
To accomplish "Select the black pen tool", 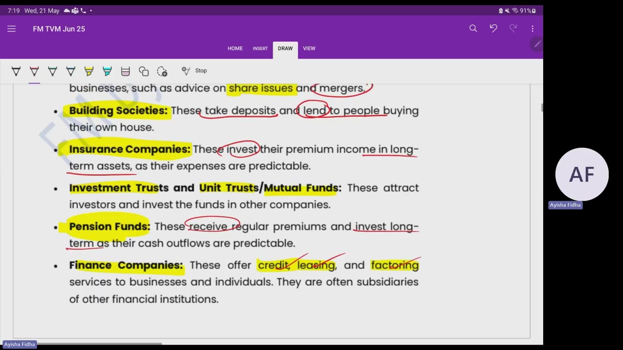I will click(x=16, y=71).
